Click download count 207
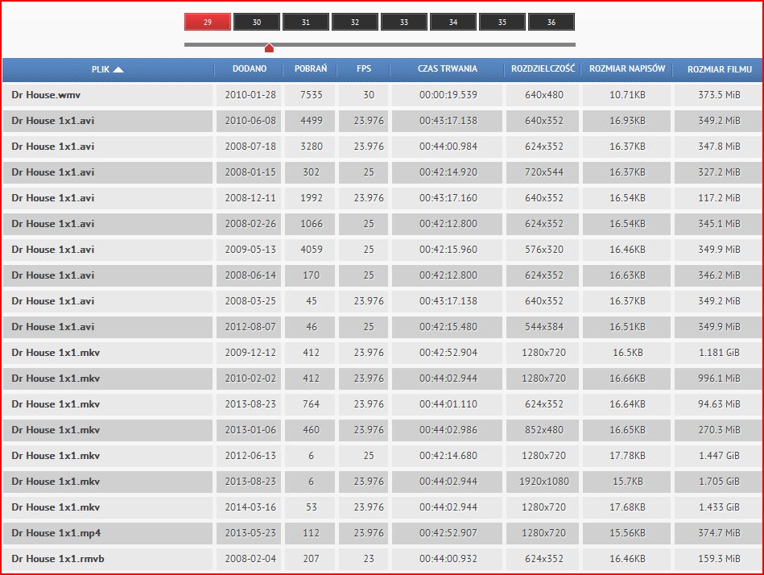The image size is (764, 575). point(312,559)
